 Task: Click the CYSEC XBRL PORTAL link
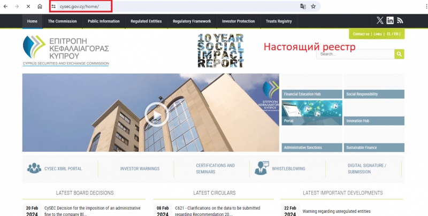tap(63, 168)
